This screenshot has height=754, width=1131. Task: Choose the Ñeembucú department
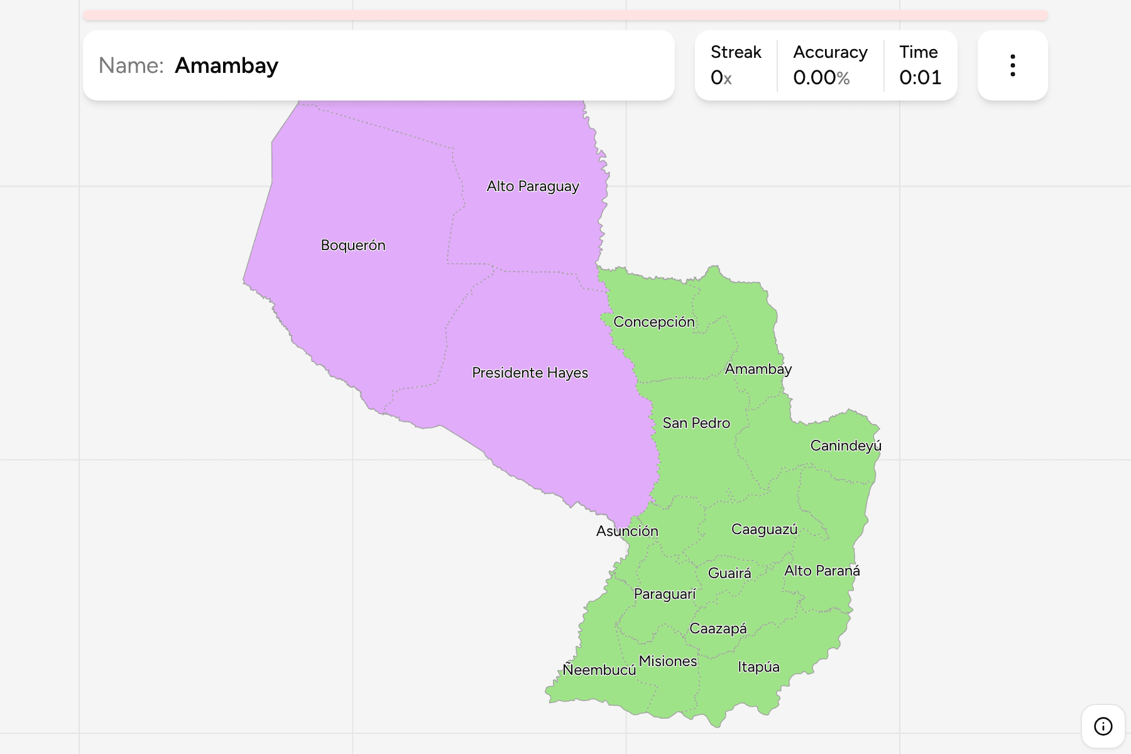pyautogui.click(x=599, y=670)
